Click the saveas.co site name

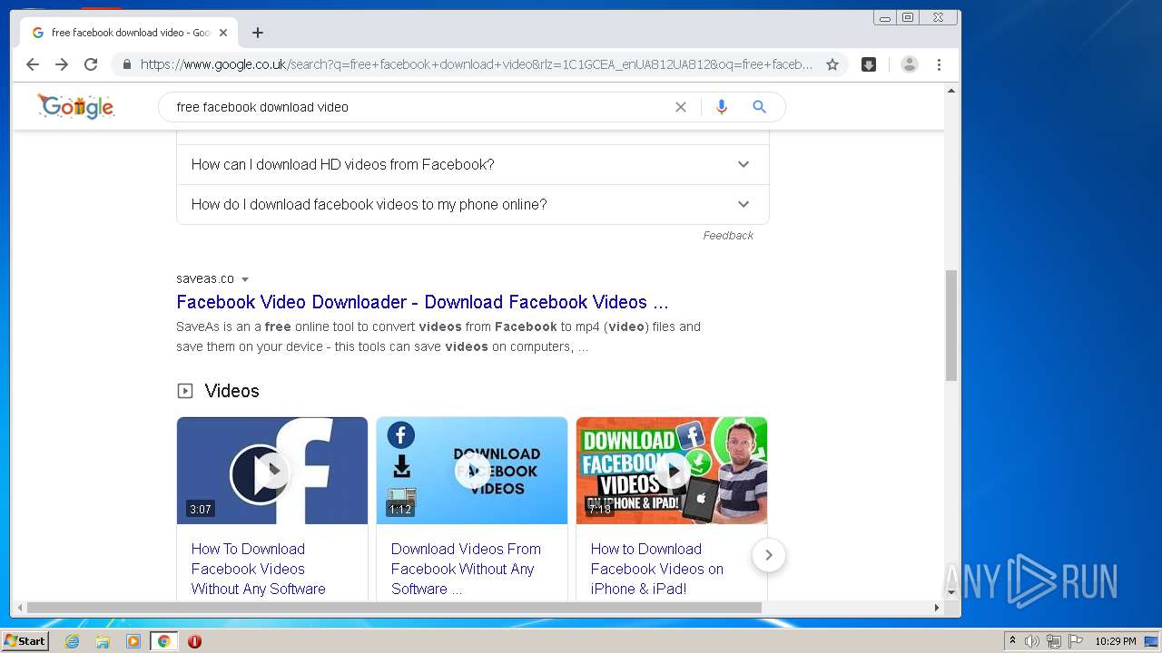click(x=205, y=278)
